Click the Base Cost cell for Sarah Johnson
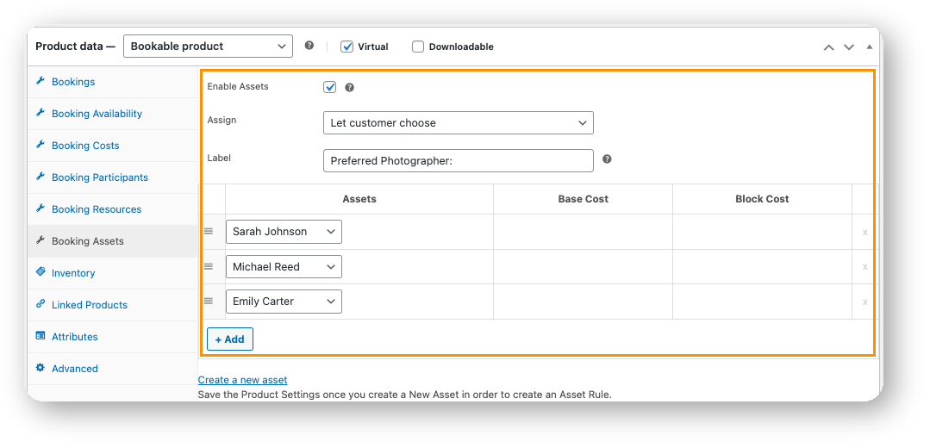The height and width of the screenshot is (448, 930). tap(583, 232)
